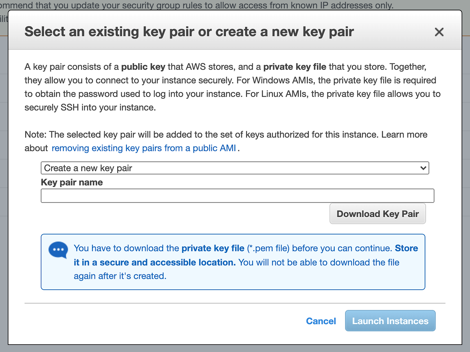
Task: Click the Key pair name label
Action: tap(72, 182)
